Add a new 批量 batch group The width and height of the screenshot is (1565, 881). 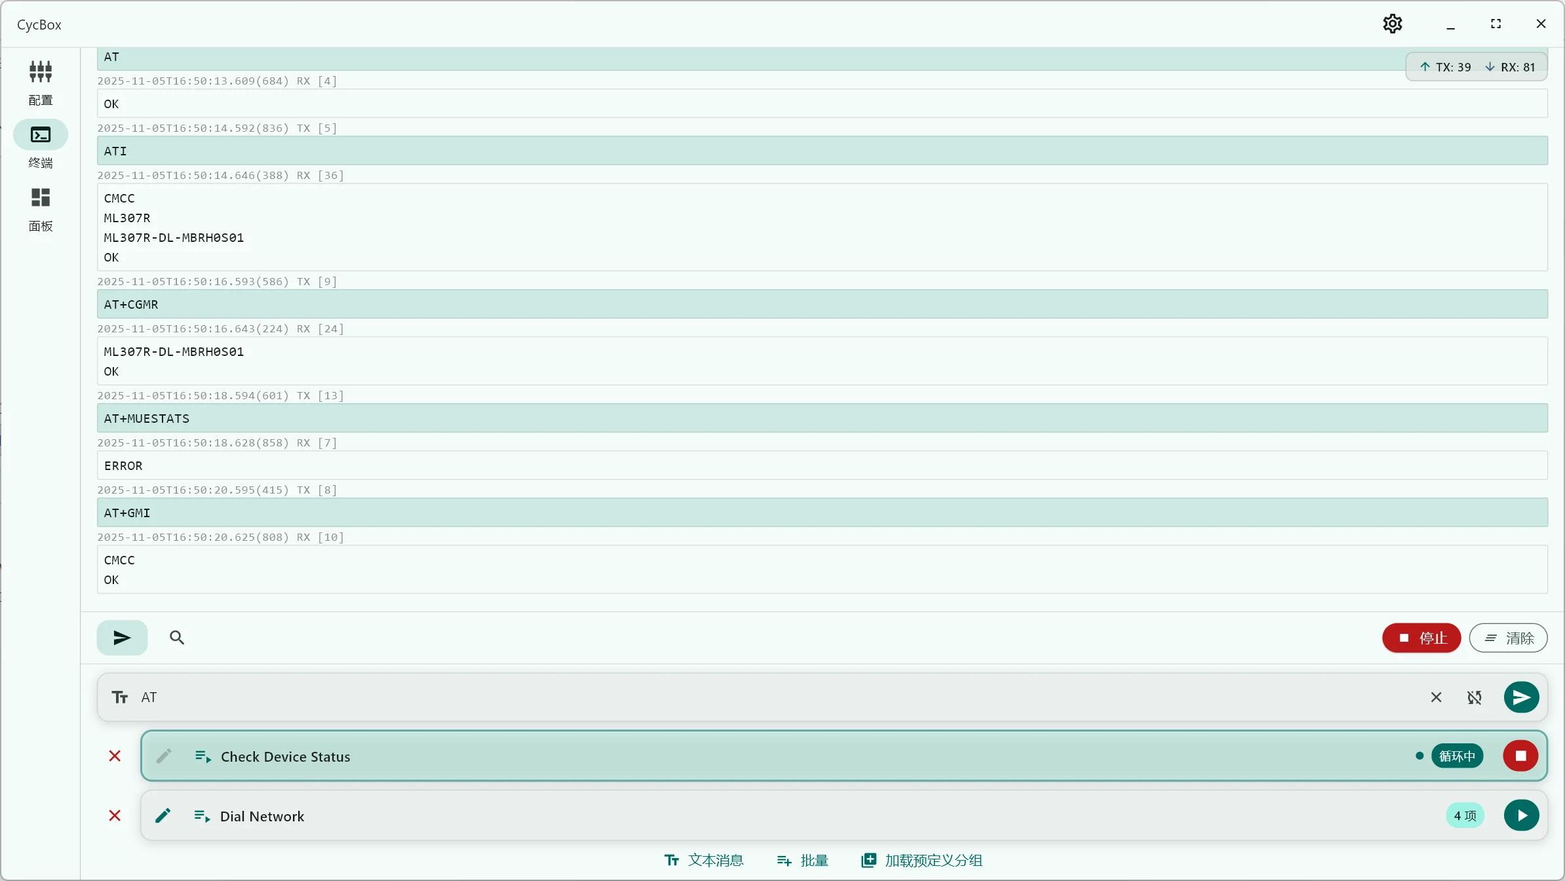(x=802, y=860)
